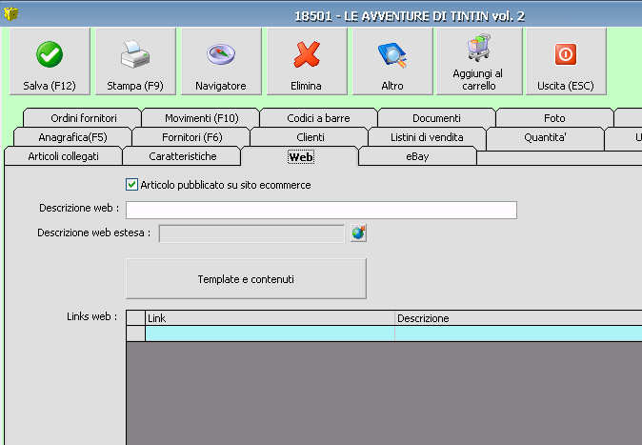The width and height of the screenshot is (642, 445).
Task: Click the Template e contenuti button
Action: 246,278
